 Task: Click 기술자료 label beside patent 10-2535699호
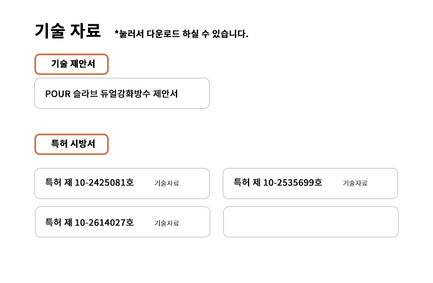click(x=355, y=183)
